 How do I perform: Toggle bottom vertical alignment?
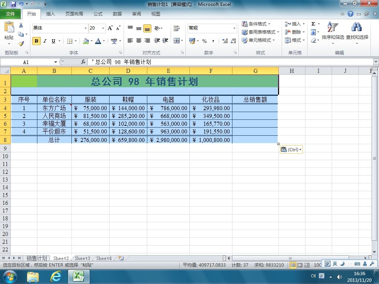click(147, 28)
